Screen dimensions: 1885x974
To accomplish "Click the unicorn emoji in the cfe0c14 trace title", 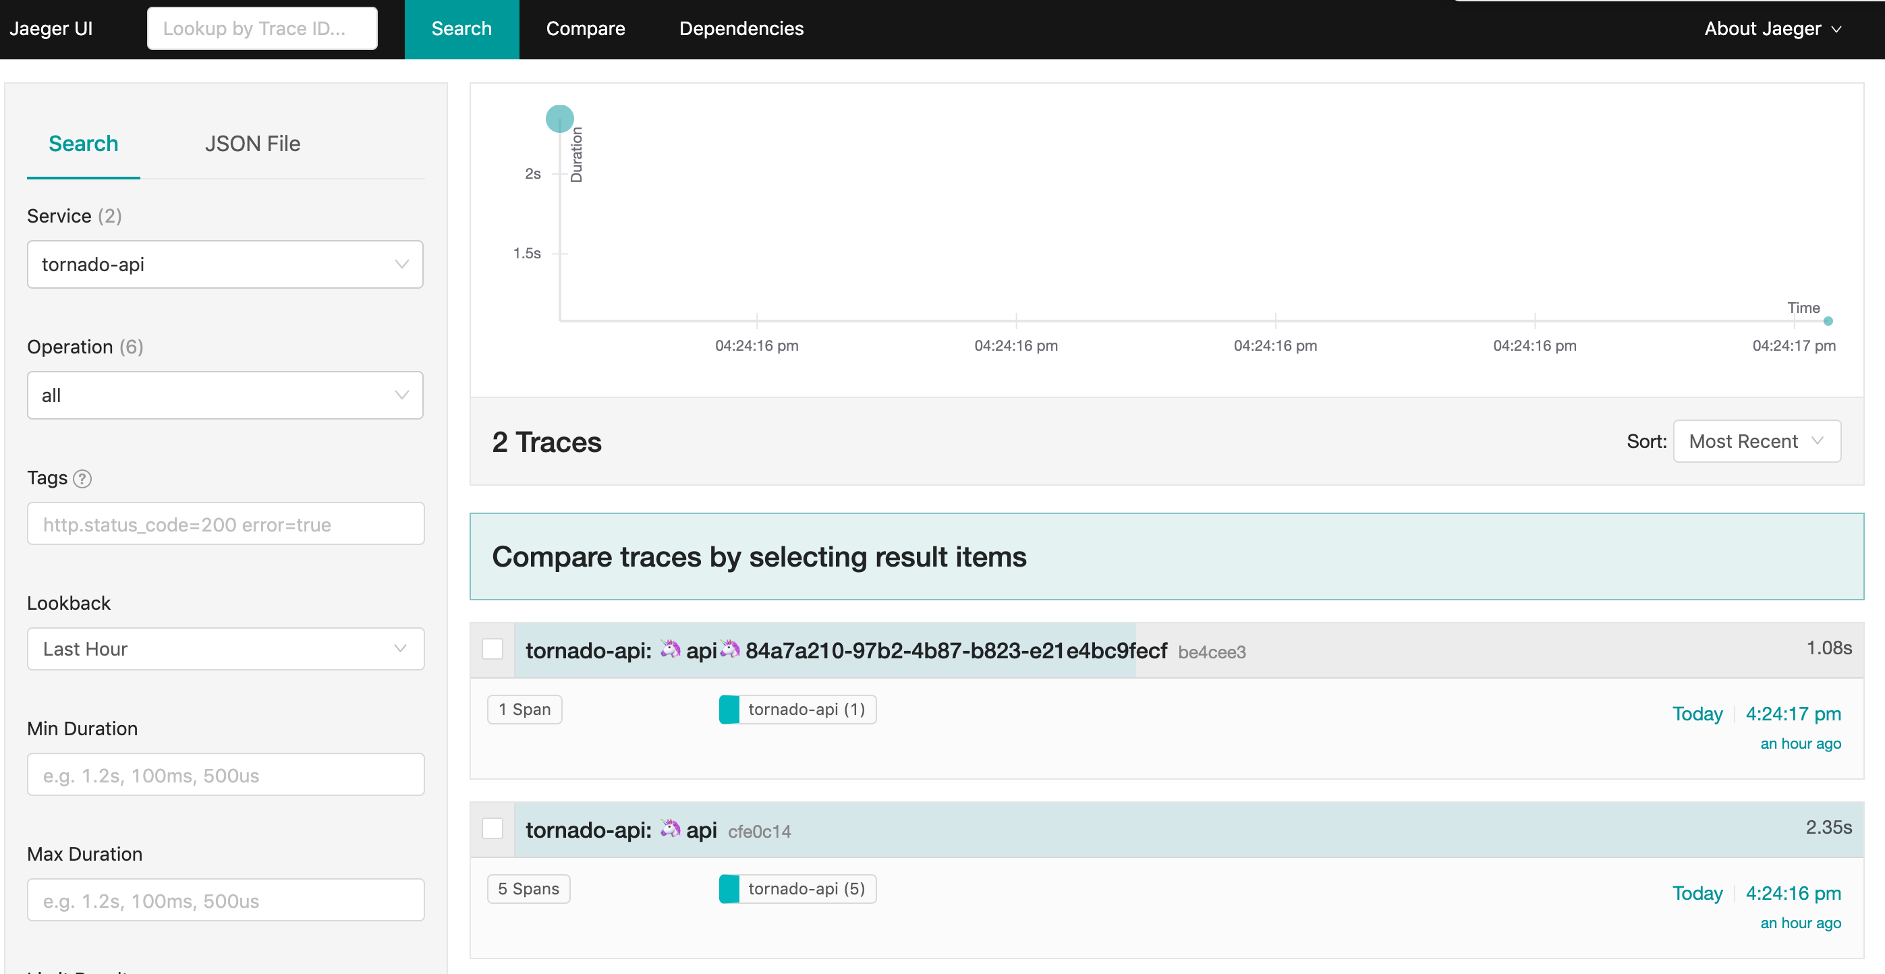I will (x=671, y=829).
